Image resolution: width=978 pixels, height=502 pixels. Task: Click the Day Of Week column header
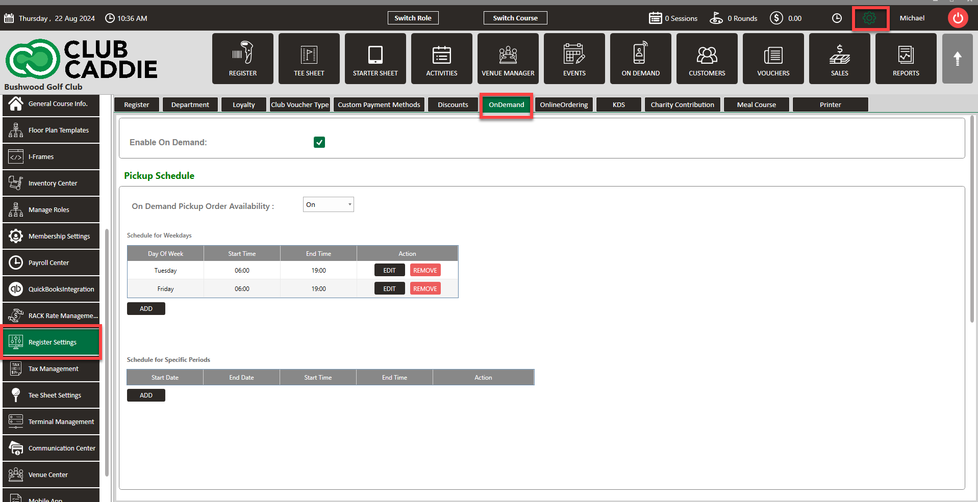(165, 253)
